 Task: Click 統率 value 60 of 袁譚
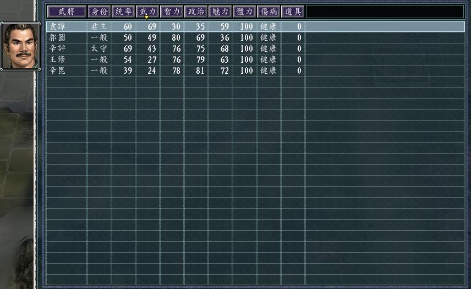coord(128,26)
